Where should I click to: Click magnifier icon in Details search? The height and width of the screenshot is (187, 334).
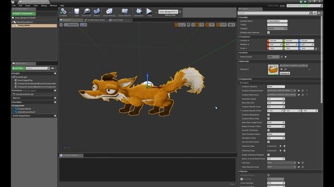311,13
